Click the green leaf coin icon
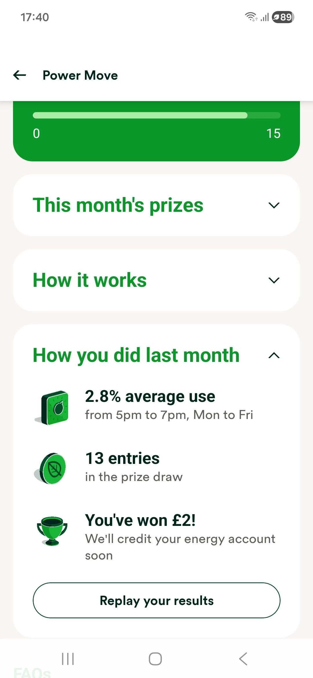This screenshot has width=313, height=678. (x=50, y=469)
